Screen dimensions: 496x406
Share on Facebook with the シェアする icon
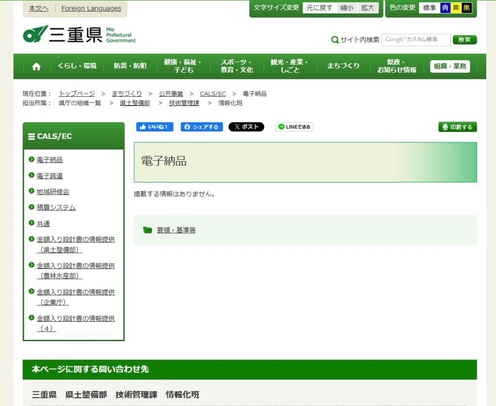coord(188,127)
